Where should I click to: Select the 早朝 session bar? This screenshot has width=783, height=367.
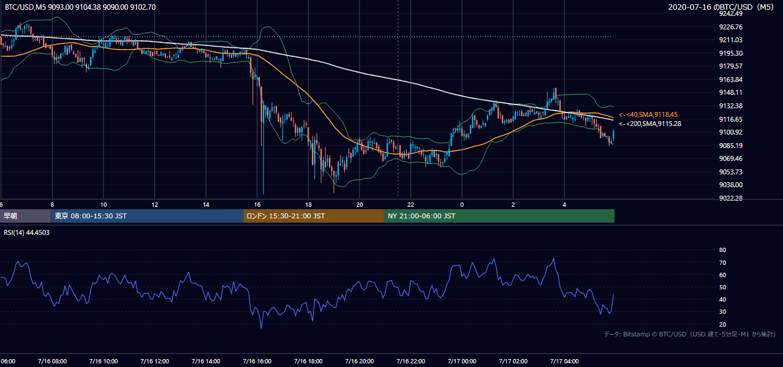point(26,216)
